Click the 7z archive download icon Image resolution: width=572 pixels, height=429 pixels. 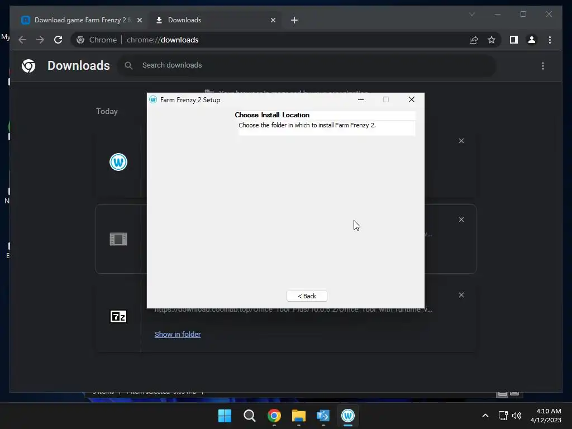(118, 316)
